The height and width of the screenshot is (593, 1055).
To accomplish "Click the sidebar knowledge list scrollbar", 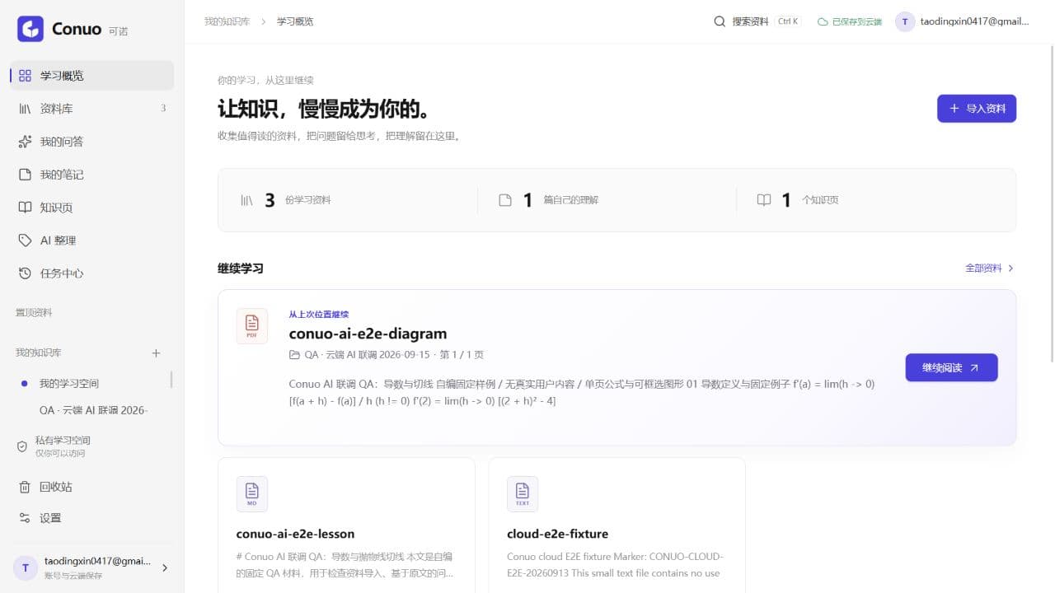I will point(171,380).
